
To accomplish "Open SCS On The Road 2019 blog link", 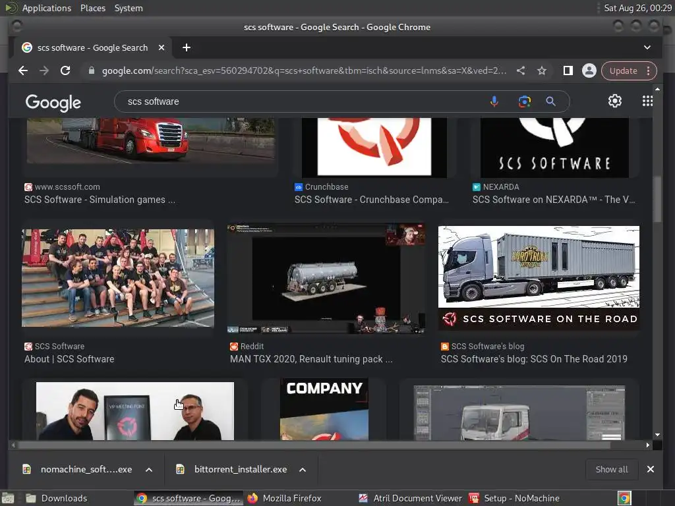I will (534, 359).
